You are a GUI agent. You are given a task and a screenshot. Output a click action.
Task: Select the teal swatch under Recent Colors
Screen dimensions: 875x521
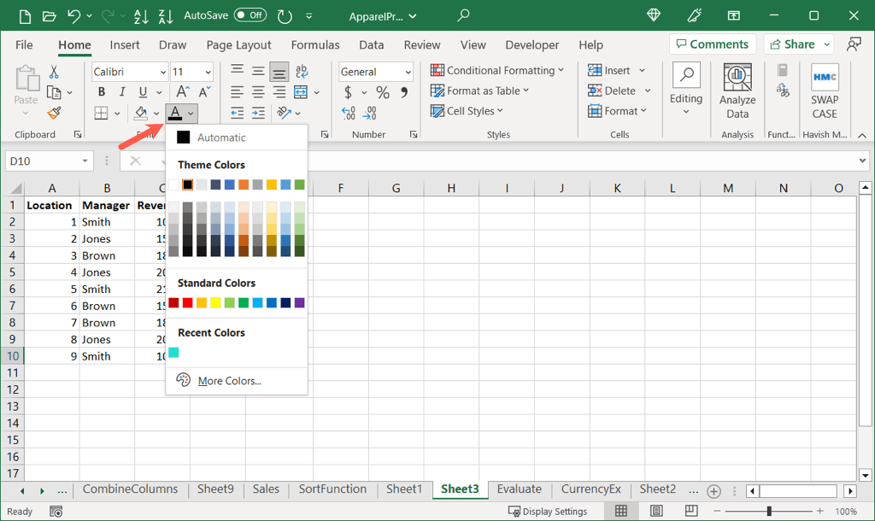point(174,352)
